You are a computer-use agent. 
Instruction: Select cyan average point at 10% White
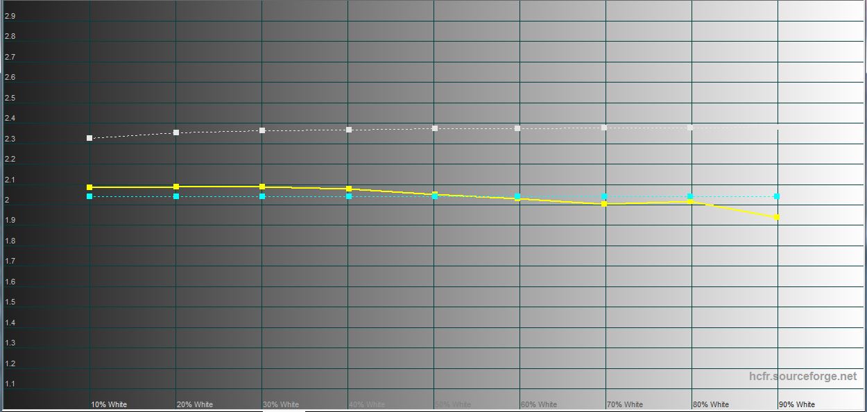[x=89, y=196]
